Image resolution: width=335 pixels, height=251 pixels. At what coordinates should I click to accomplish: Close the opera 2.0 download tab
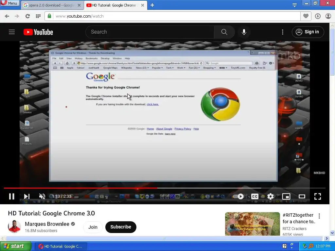coord(79,5)
